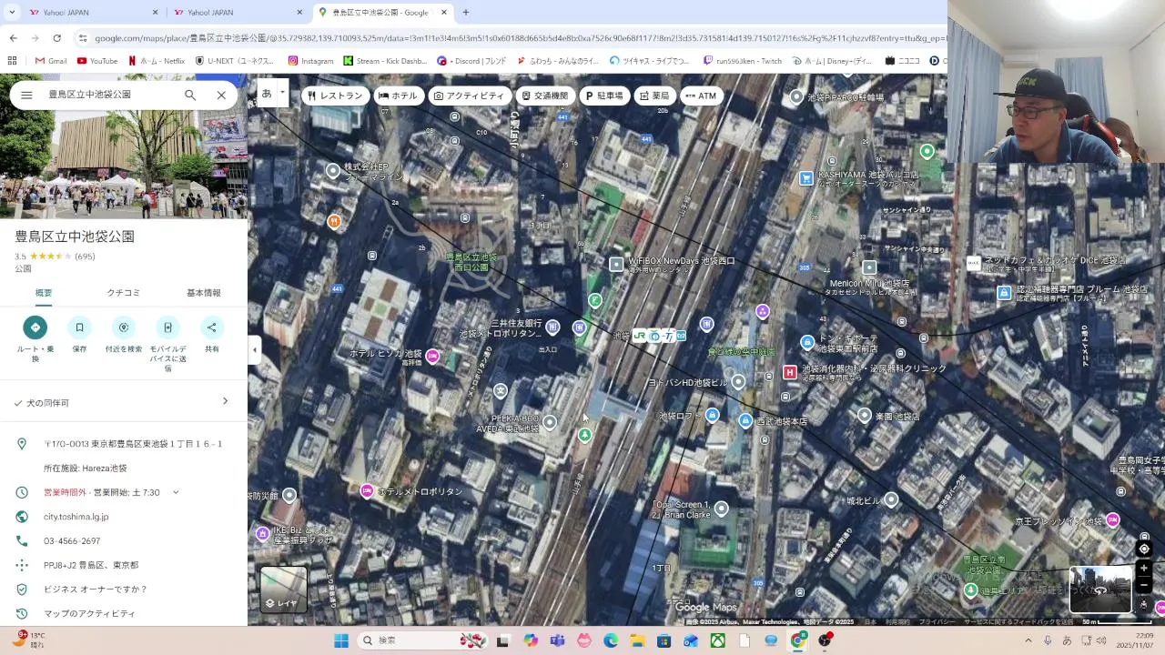Click the send to mobile device icon
The width and height of the screenshot is (1165, 655).
(x=167, y=327)
